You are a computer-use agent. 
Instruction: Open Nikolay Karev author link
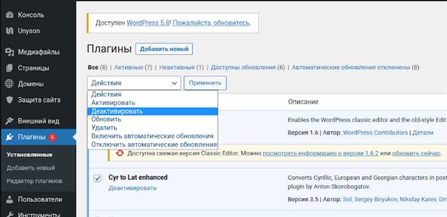pyautogui.click(x=418, y=199)
